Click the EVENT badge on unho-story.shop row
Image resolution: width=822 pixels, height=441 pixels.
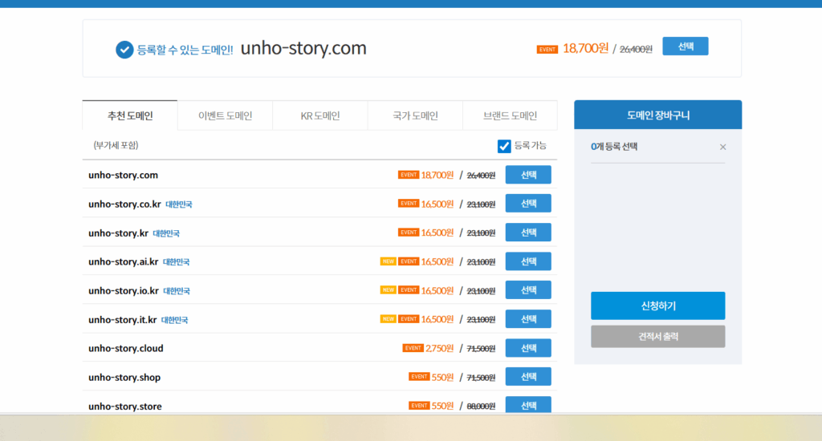point(419,377)
